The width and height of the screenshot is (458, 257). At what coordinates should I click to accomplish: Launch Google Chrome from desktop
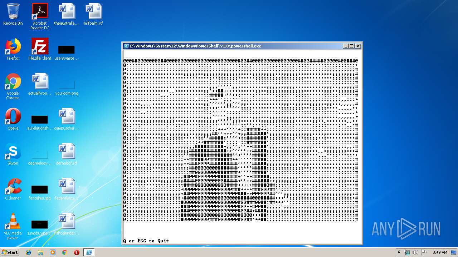tap(13, 86)
